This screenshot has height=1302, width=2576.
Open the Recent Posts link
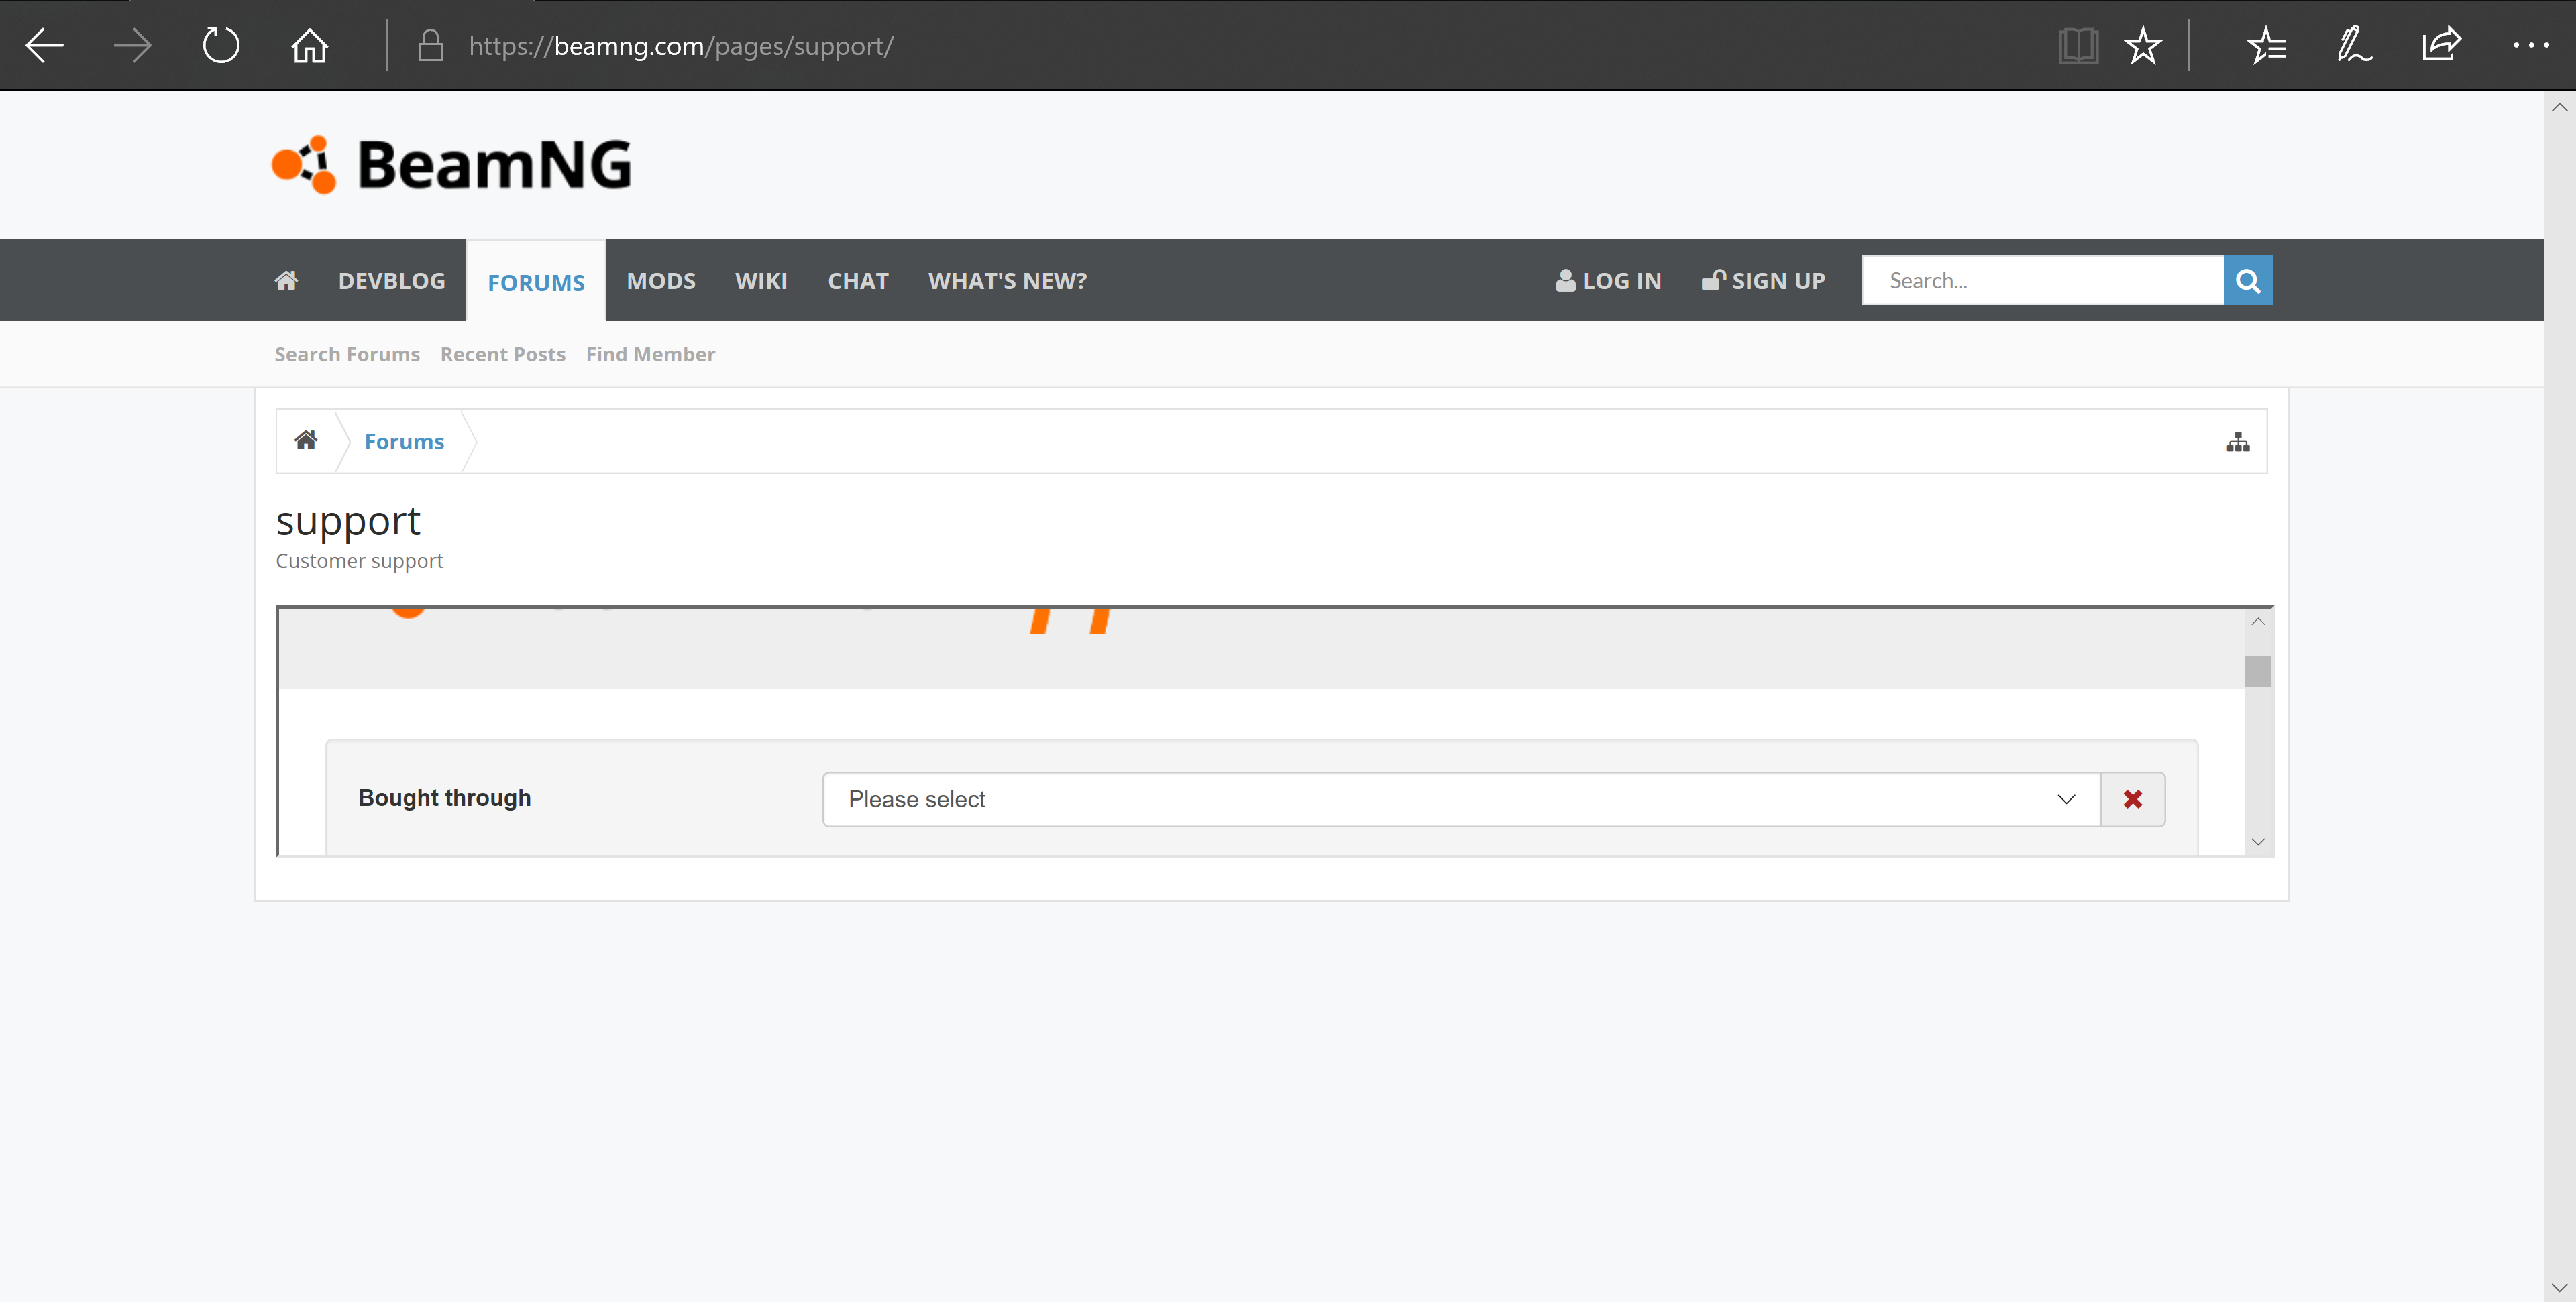point(502,355)
